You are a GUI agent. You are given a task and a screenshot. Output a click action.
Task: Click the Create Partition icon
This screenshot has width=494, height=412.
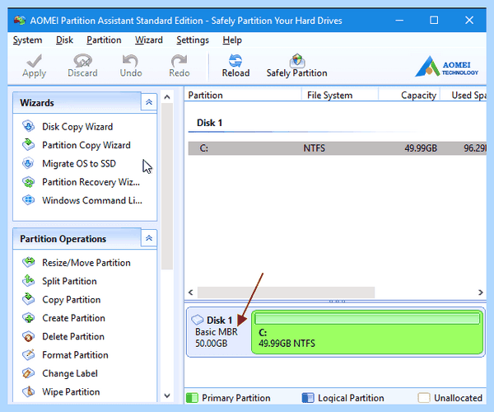(28, 318)
